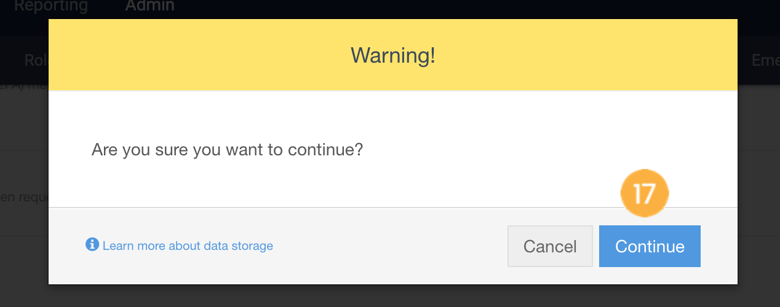Click the Warning! dialog title text
Screen dimensions: 780x307
click(x=393, y=55)
